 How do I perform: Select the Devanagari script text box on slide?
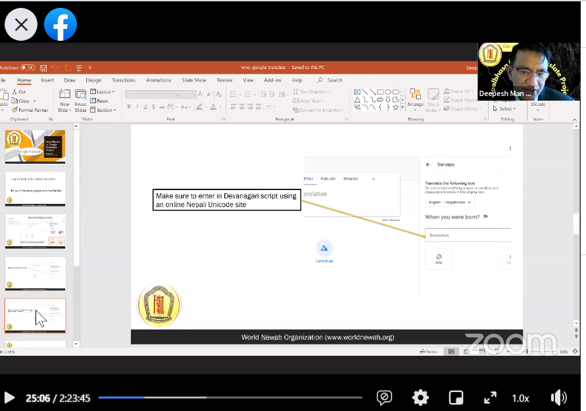click(x=226, y=200)
